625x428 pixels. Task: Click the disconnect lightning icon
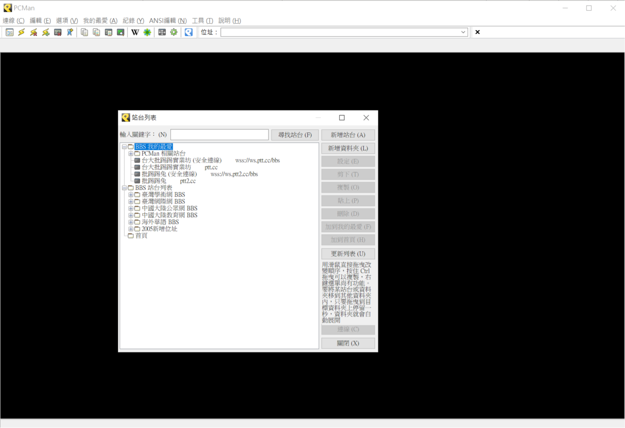point(34,32)
